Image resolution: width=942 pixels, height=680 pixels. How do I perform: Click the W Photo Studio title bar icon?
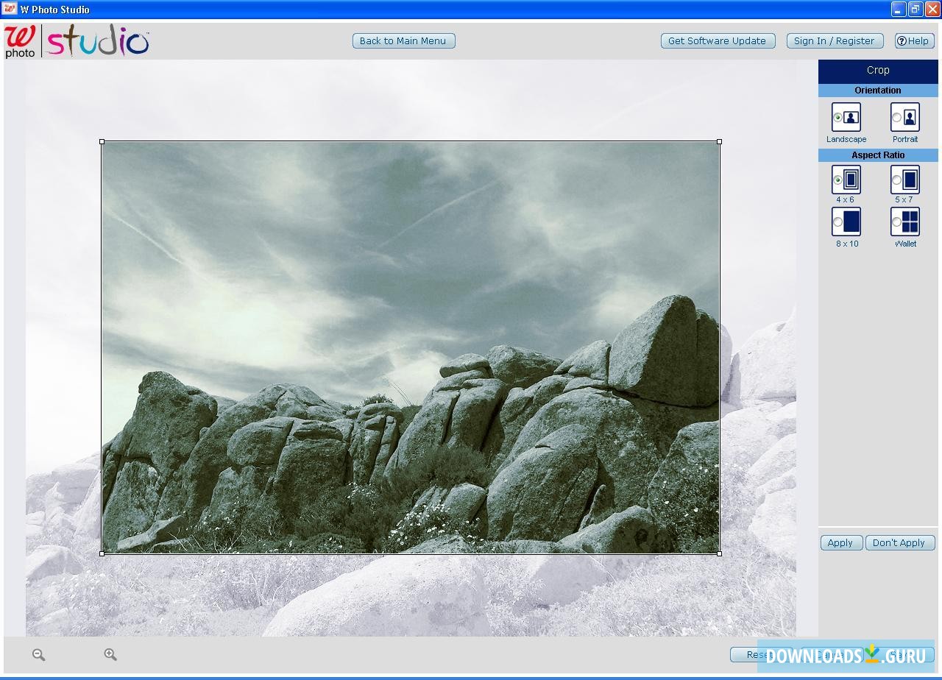point(10,10)
